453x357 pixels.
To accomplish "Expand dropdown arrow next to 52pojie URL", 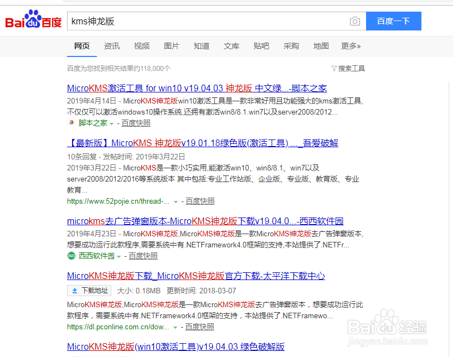I will click(x=176, y=202).
